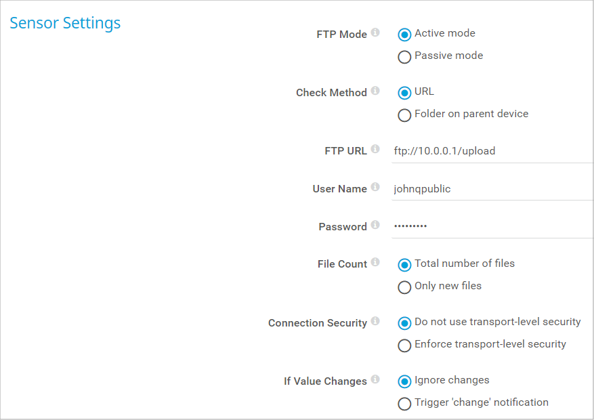Click the info icon next to FTP Mode
The width and height of the screenshot is (594, 420).
click(x=375, y=33)
